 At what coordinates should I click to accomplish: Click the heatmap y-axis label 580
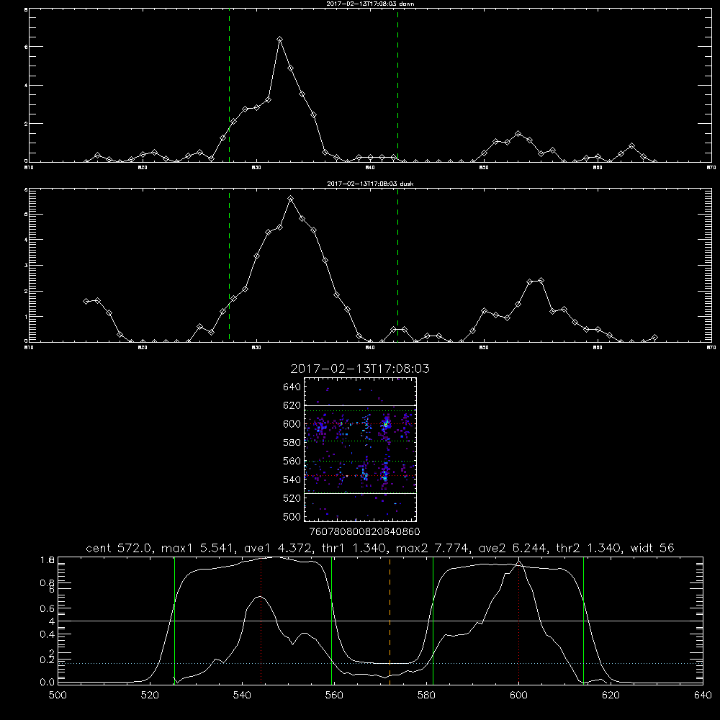point(292,443)
